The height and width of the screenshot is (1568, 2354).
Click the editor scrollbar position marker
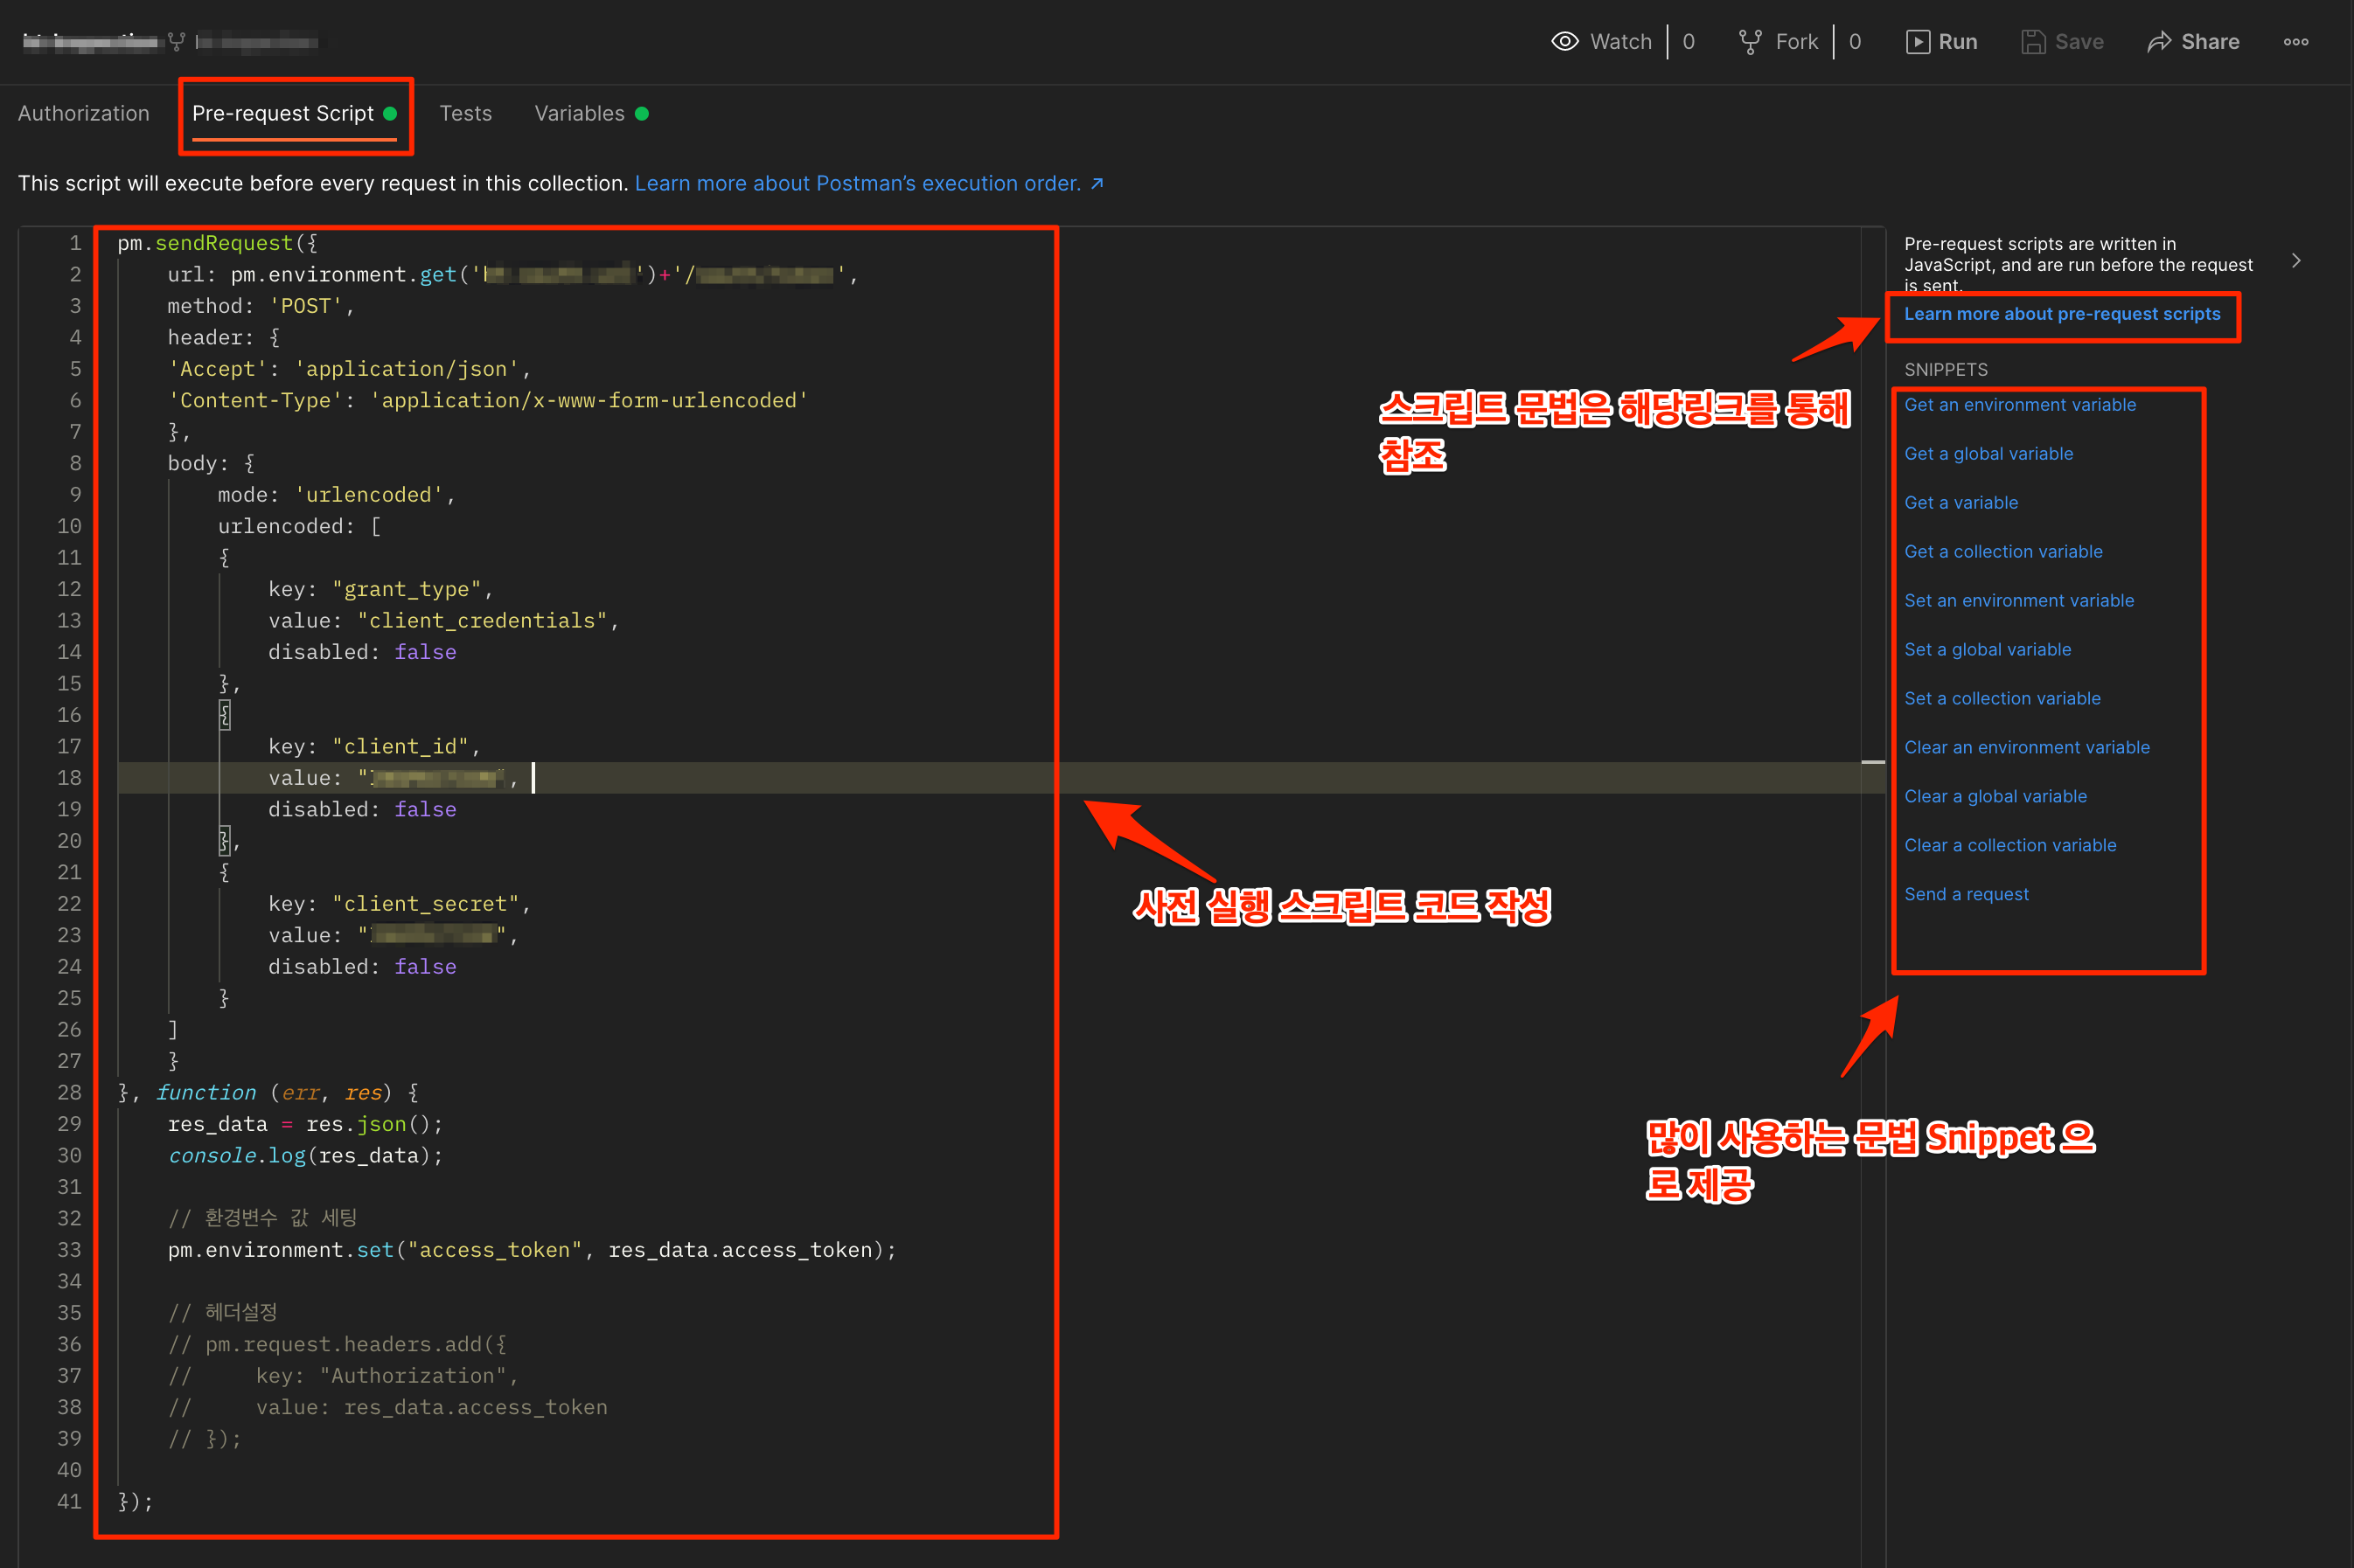click(x=1872, y=762)
